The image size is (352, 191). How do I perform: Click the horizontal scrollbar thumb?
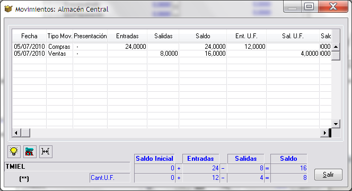click(x=25, y=133)
